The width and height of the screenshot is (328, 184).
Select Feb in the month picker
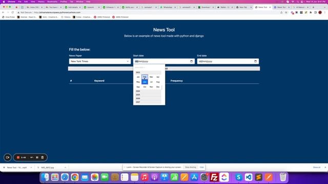point(145,77)
